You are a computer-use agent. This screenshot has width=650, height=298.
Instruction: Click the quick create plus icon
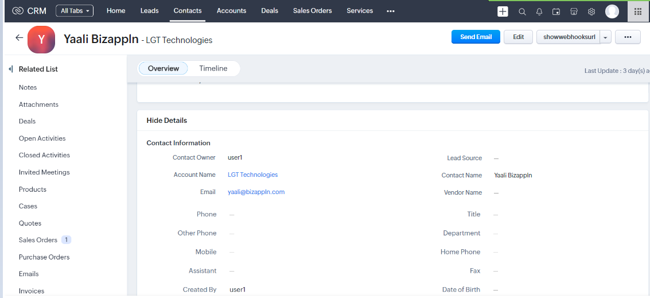pos(503,11)
